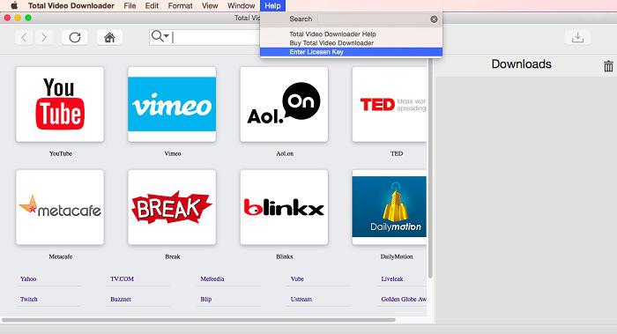Follow the Liveleak link

point(392,278)
